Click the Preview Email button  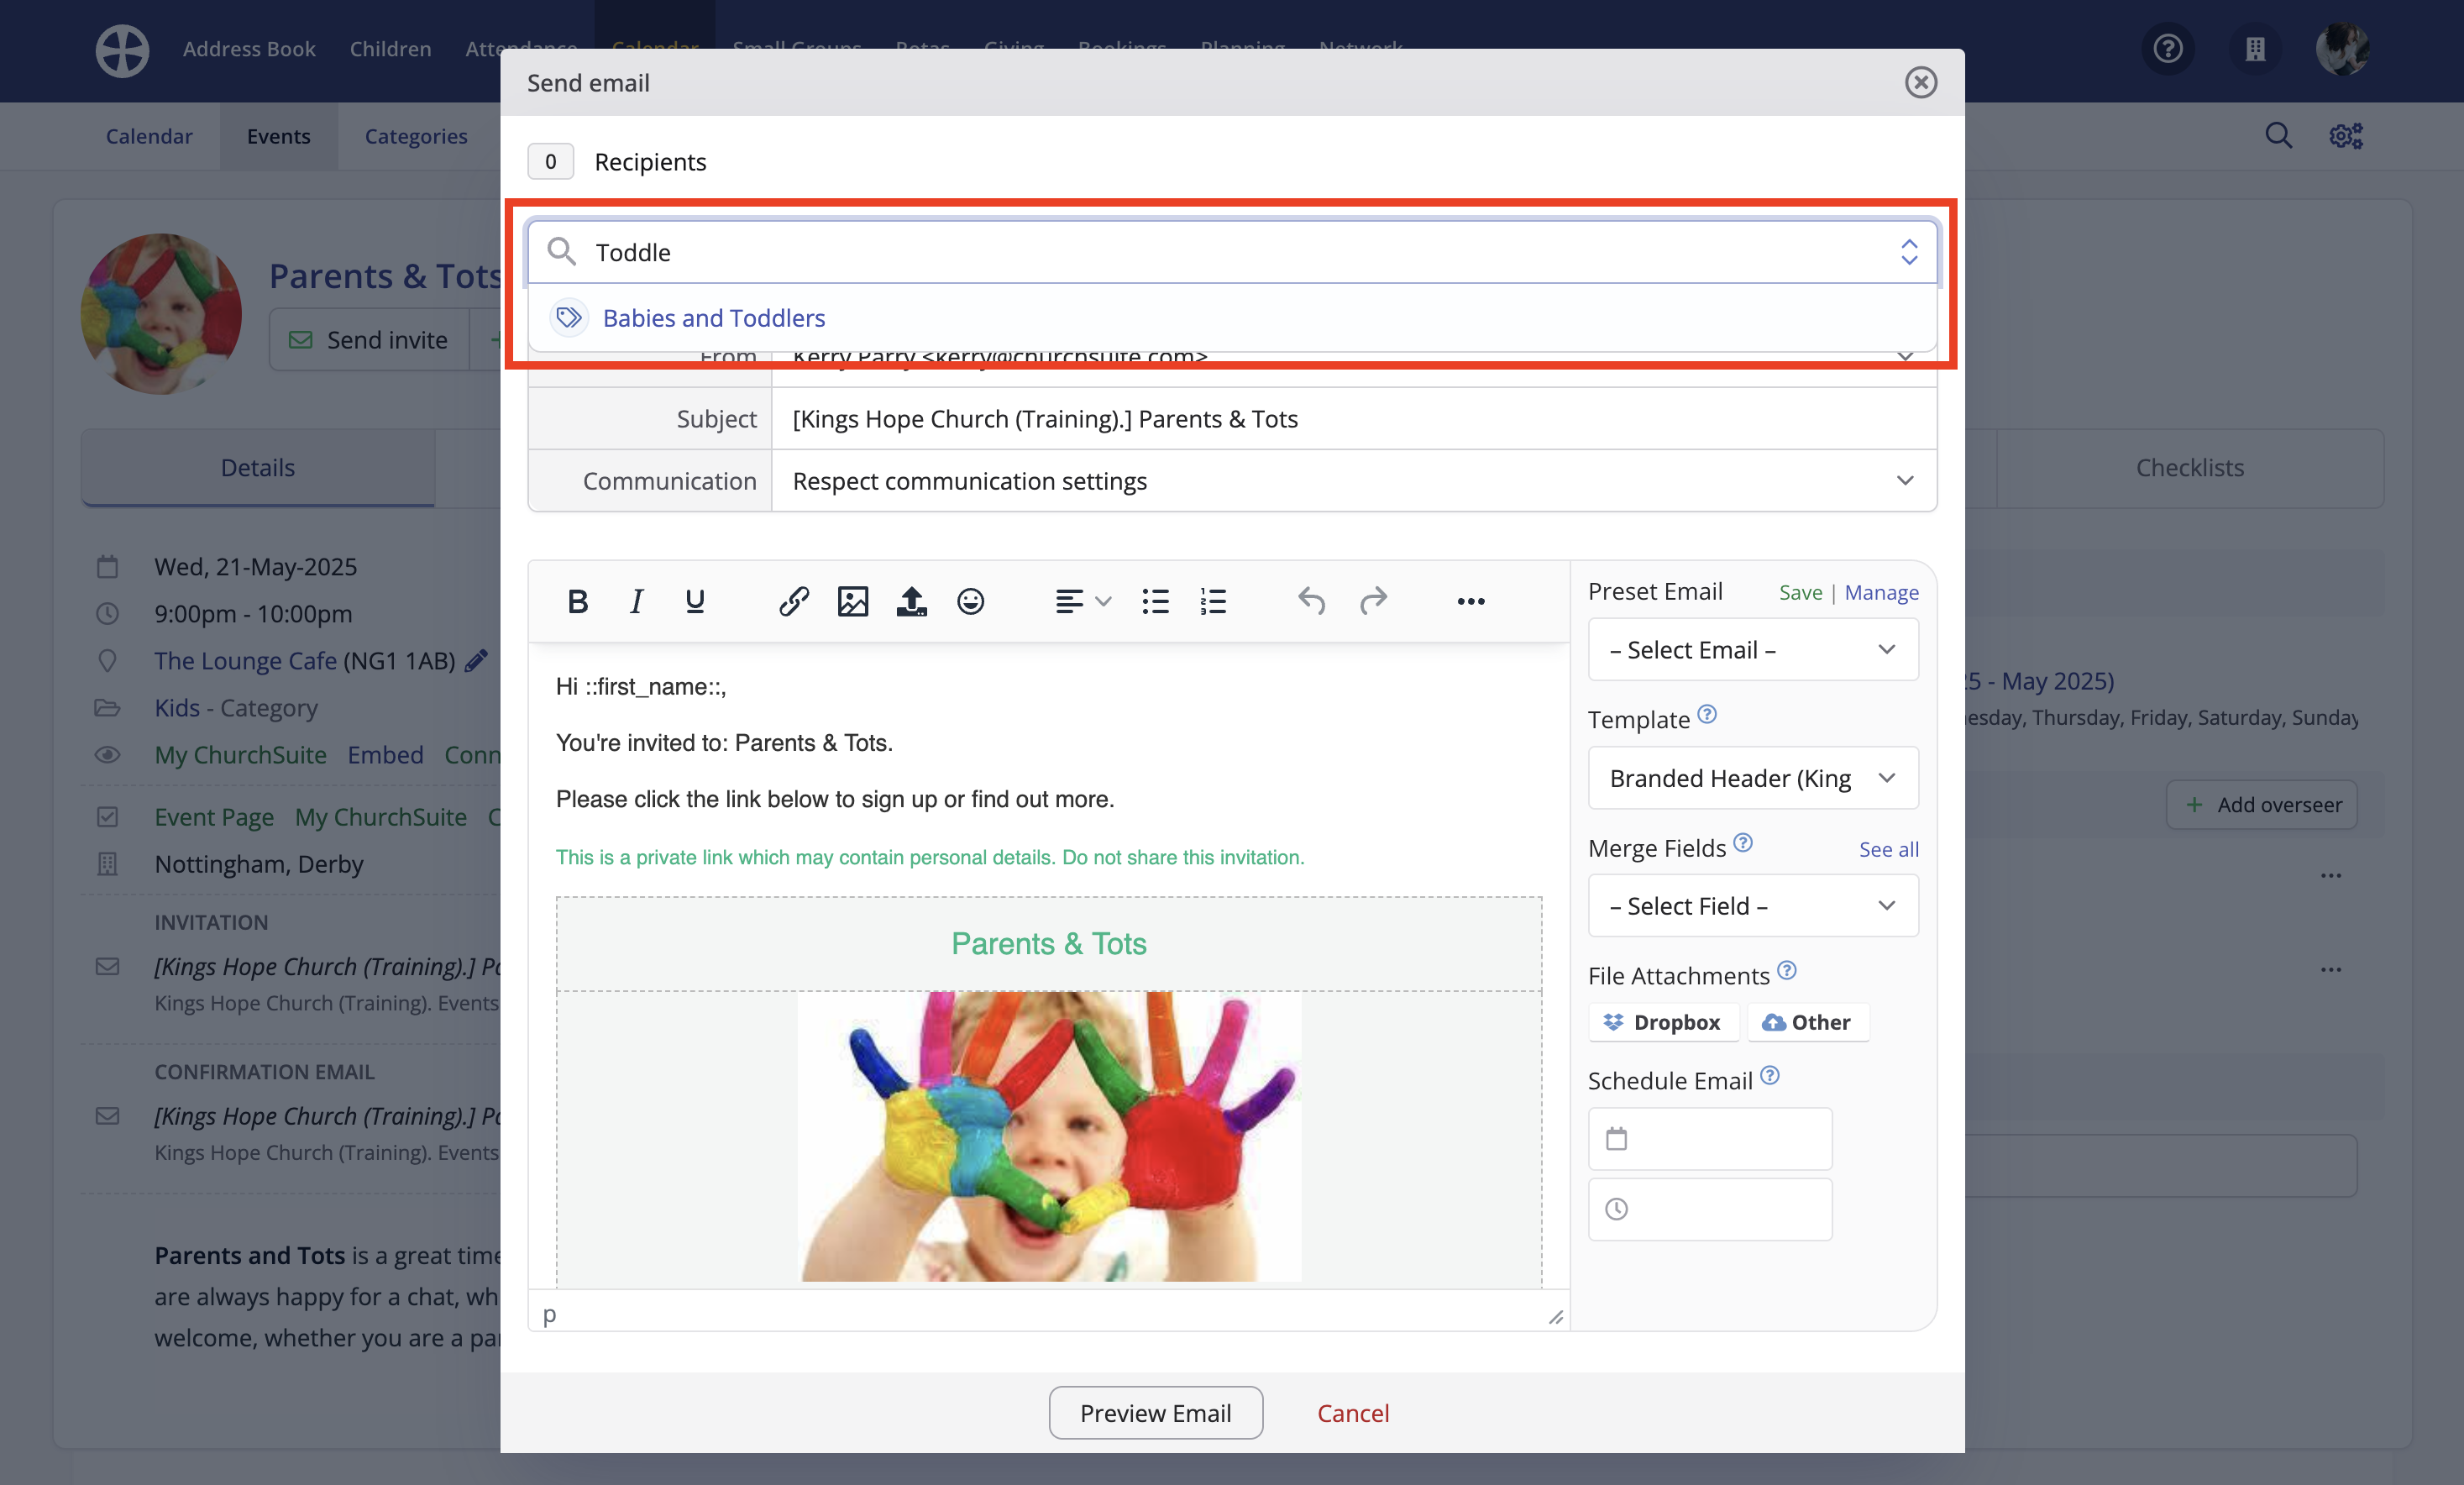pyautogui.click(x=1155, y=1413)
